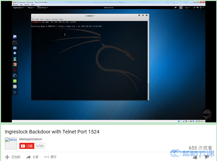Screen dimensions: 217x161
Task: Launch Terminal from the Kali dock
Action: tap(15, 42)
